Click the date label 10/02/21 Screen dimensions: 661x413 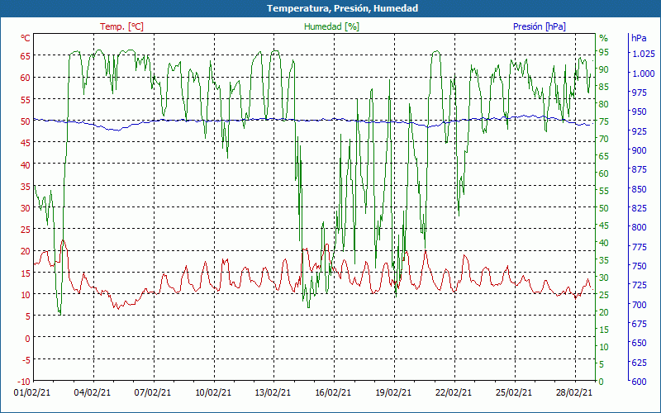(213, 392)
